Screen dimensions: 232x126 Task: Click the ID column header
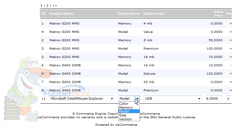[x=43, y=14]
